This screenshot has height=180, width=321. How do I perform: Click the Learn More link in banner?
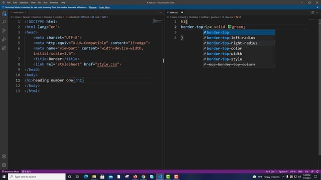pyautogui.click(x=104, y=7)
